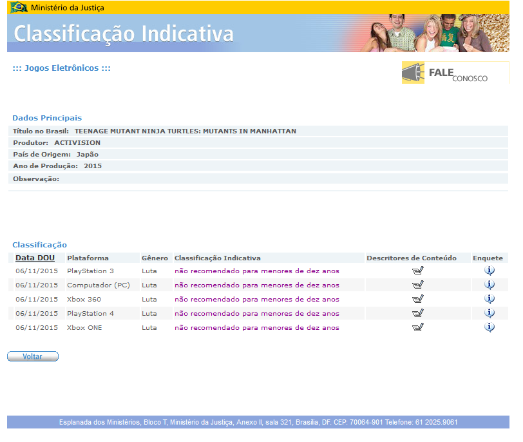Open content descriptors icon for Computador (PC) row
This screenshot has width=523, height=442.
417,285
